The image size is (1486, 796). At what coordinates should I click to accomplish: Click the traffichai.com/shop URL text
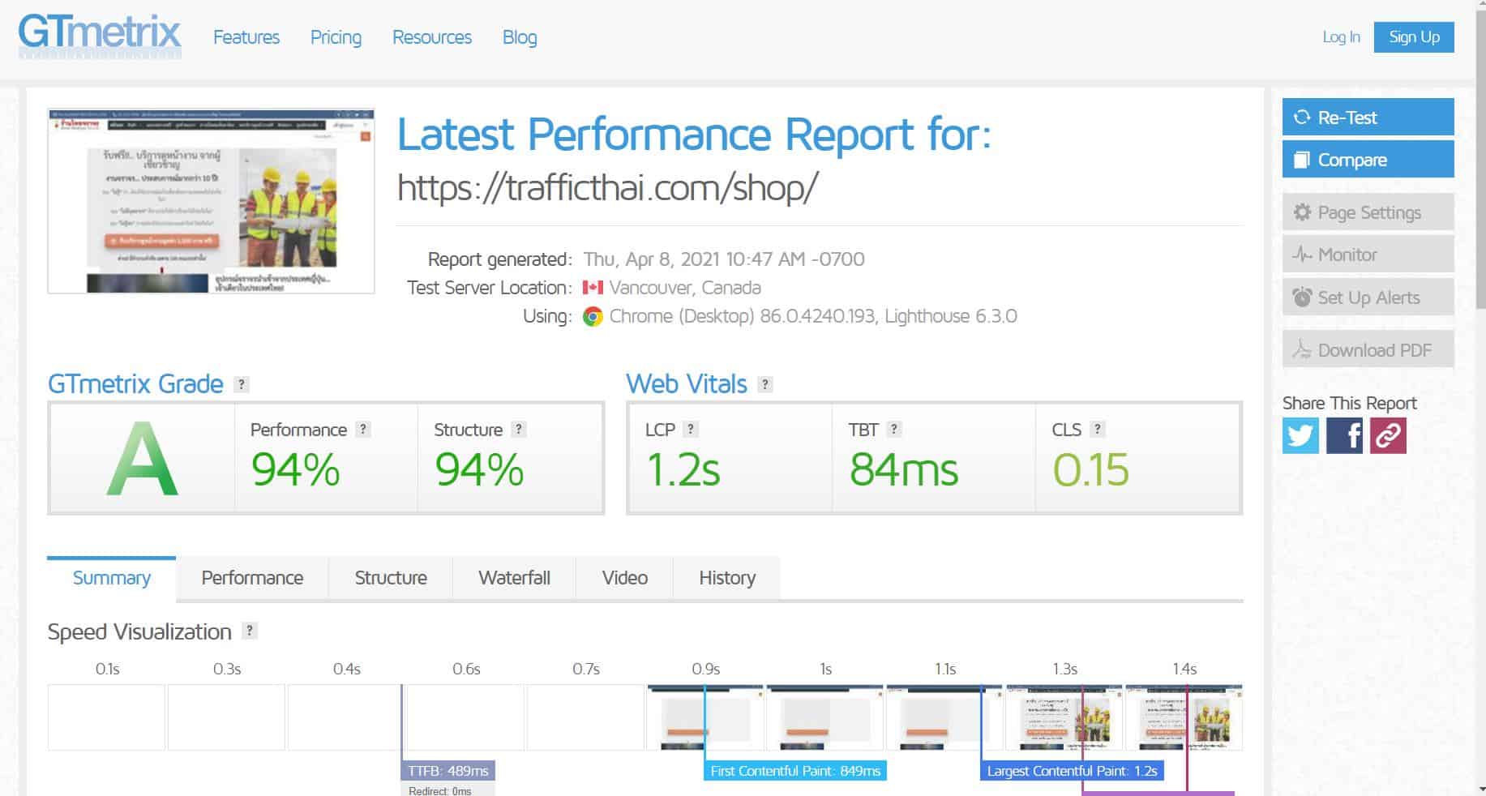pyautogui.click(x=607, y=188)
